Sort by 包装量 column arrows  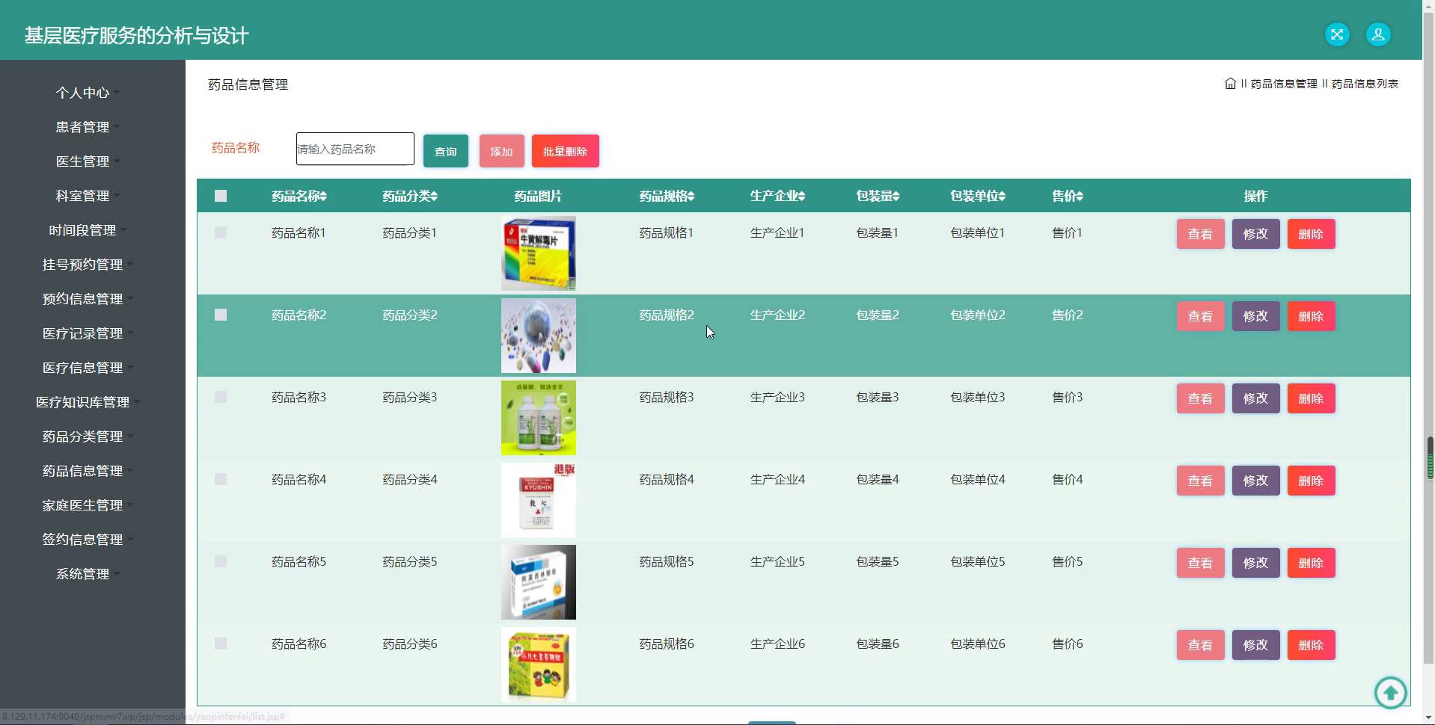(896, 197)
